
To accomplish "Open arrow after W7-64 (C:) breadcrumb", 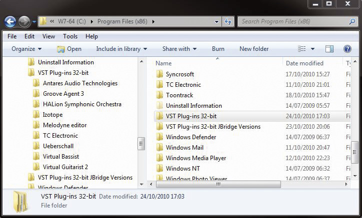I will pos(92,21).
